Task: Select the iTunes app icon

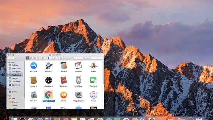Action: (94, 95)
